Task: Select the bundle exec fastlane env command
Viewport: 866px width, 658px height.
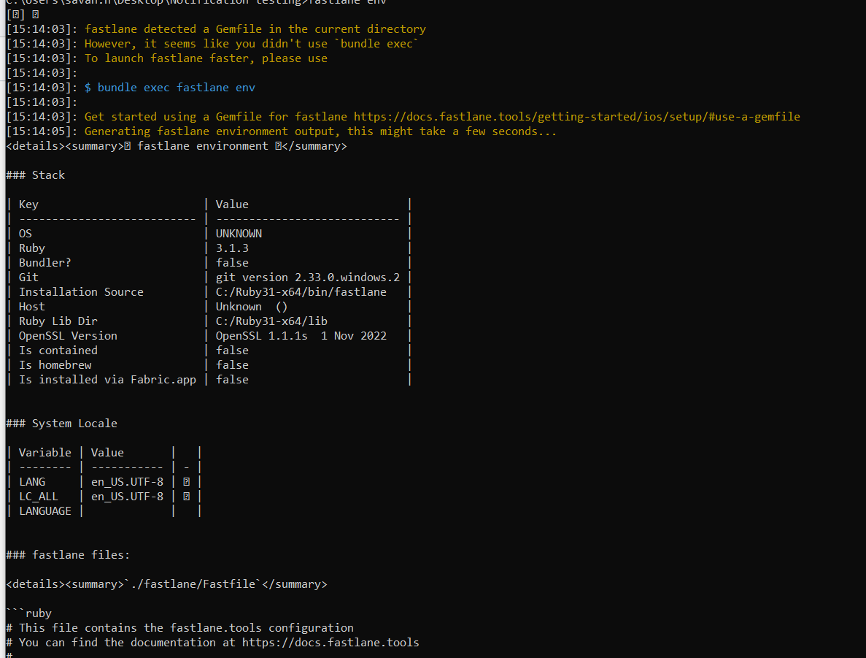Action: tap(178, 87)
